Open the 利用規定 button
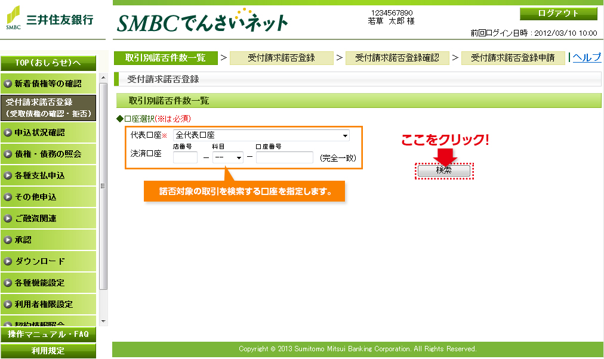 48,351
